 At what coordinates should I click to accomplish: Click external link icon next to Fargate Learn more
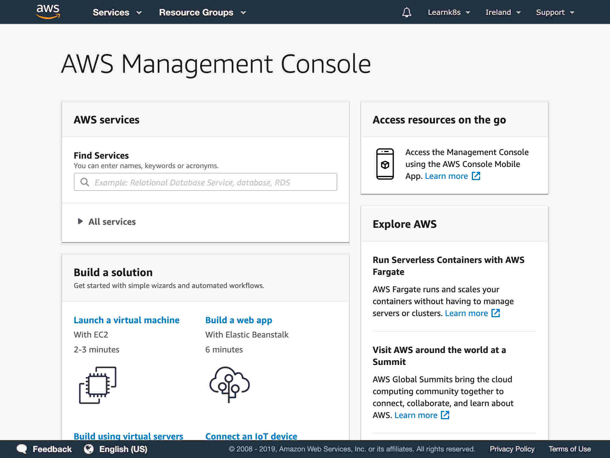[496, 313]
